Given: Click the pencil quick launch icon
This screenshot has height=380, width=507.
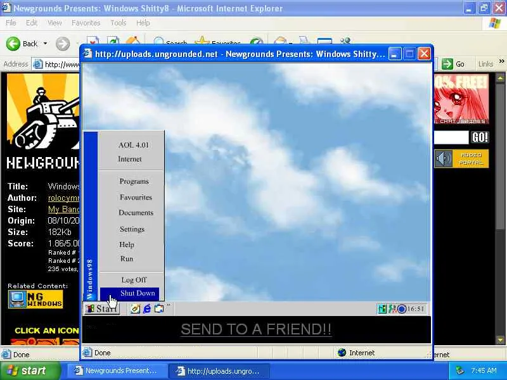Looking at the screenshot, I should 135,309.
